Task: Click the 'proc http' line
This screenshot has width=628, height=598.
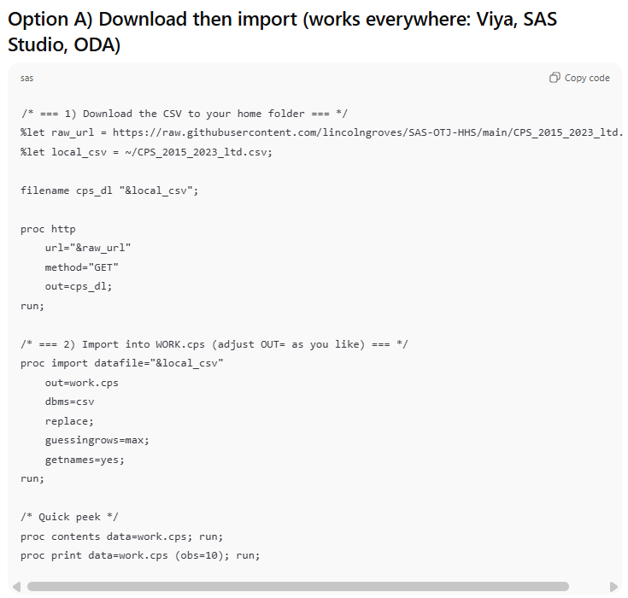Action: 48,229
